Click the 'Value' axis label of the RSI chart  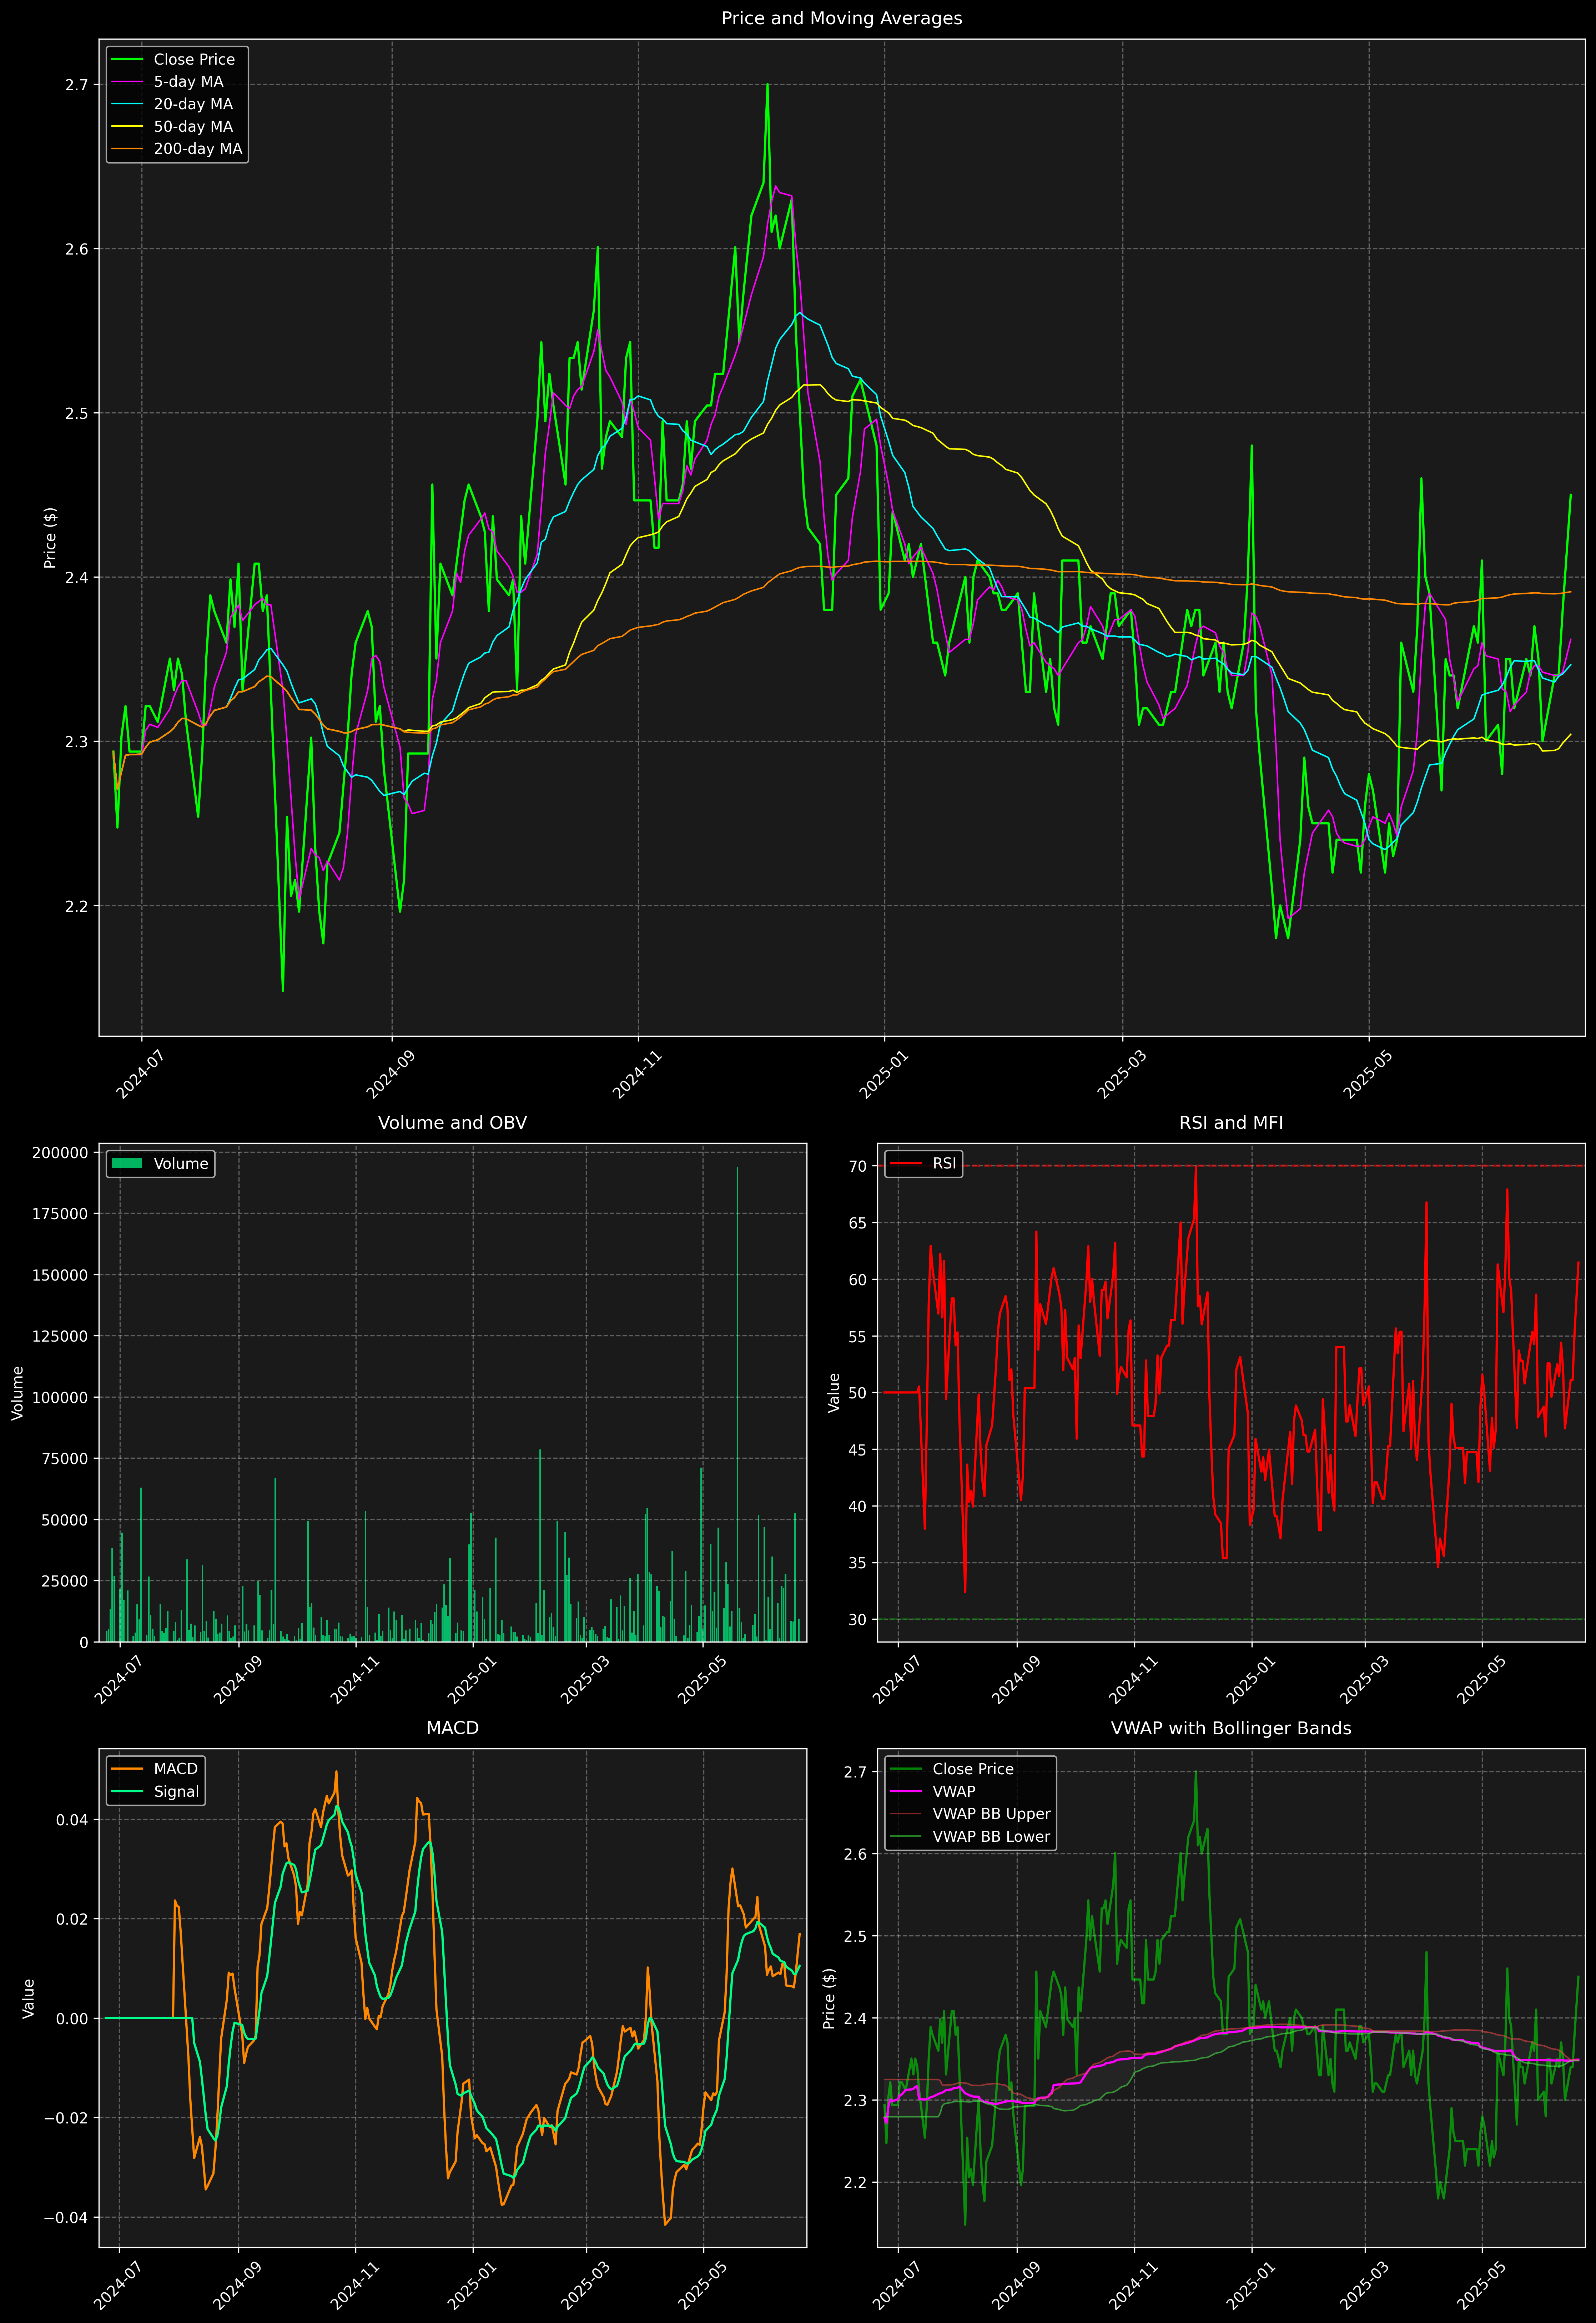click(834, 1393)
